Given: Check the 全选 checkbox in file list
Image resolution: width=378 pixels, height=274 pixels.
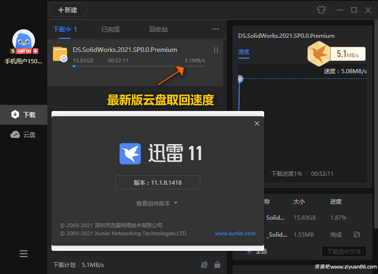Looking at the screenshot, I should point(249,251).
